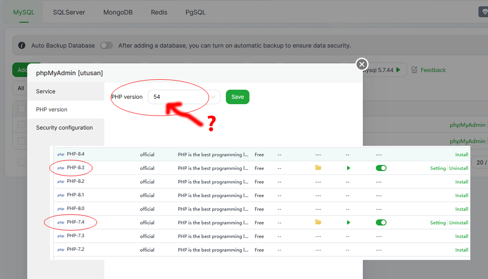Open the PHP-7.4 folder icon
This screenshot has height=279, width=488.
[318, 222]
